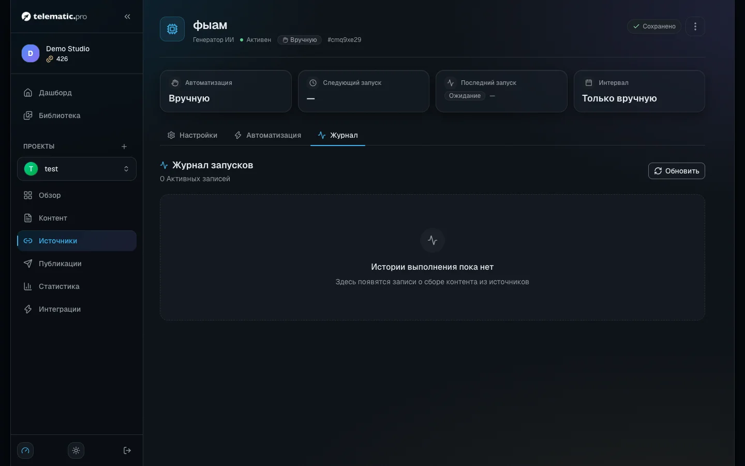Viewport: 745px width, 466px height.
Task: Select Источники in the sidebar
Action: (x=77, y=241)
